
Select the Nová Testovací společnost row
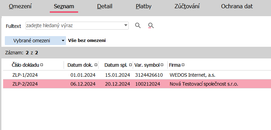tap(137, 84)
